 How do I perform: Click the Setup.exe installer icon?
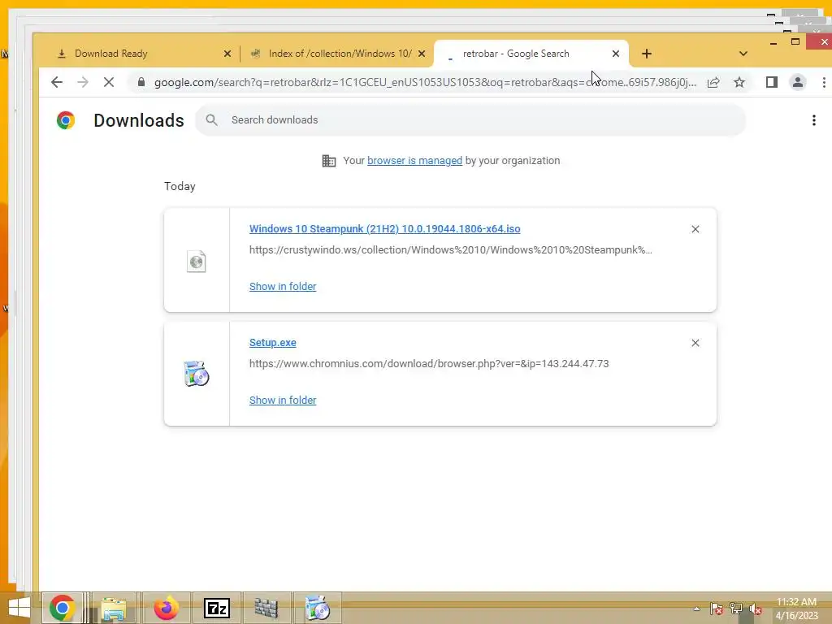(x=197, y=374)
